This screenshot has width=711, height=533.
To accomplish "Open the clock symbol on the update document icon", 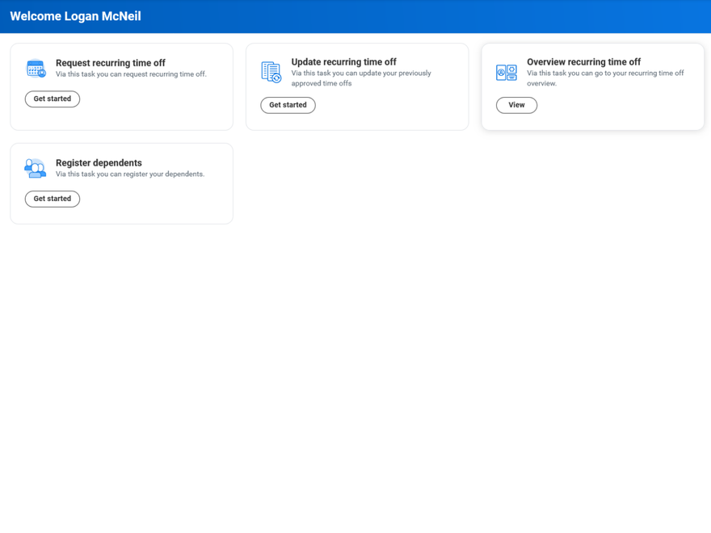I will pos(276,79).
